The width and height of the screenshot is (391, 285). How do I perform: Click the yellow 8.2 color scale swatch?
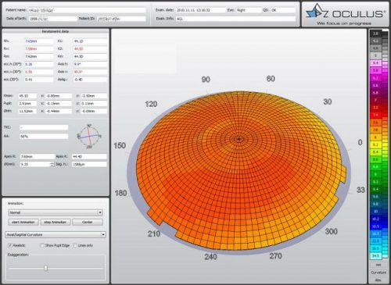pos(375,144)
